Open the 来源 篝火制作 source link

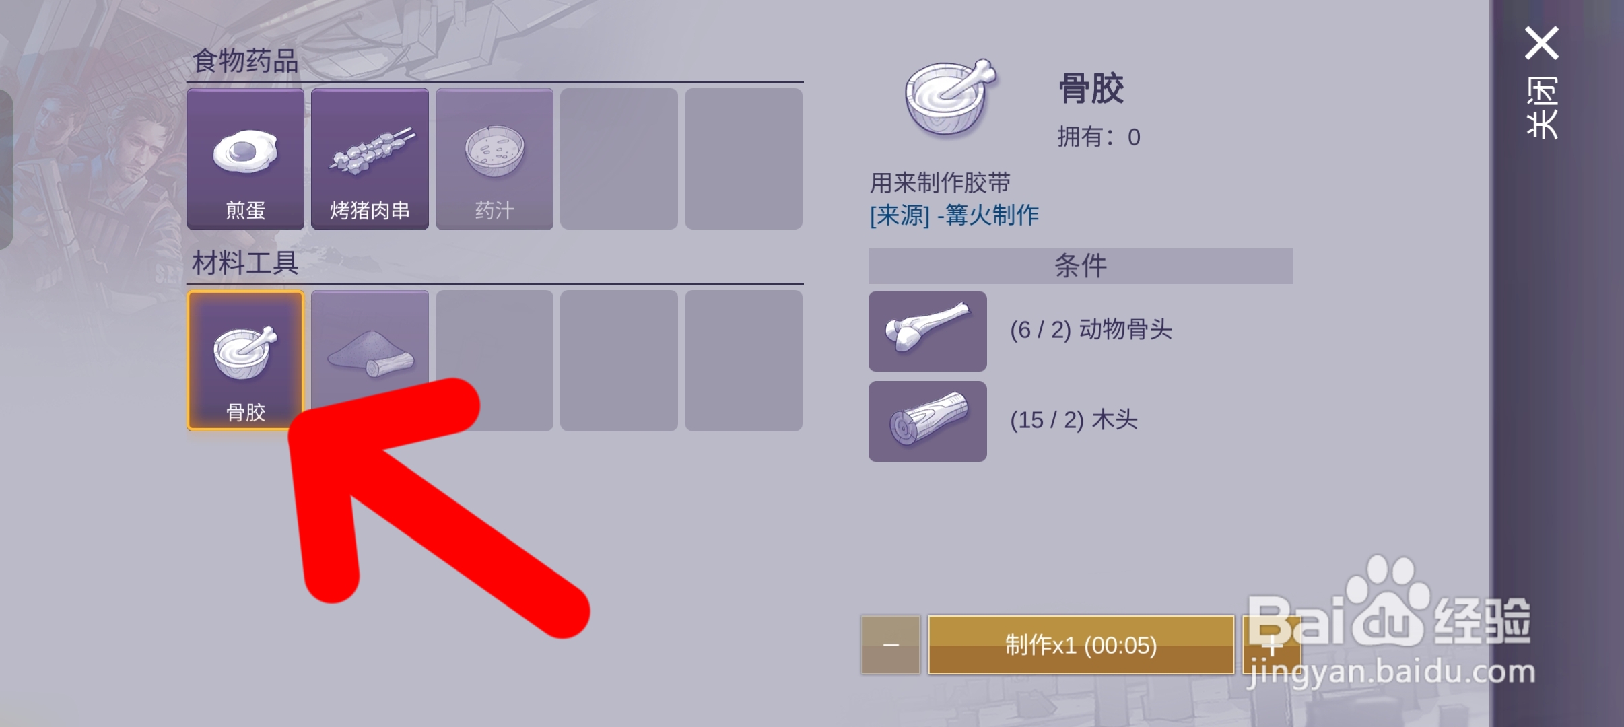tap(954, 215)
